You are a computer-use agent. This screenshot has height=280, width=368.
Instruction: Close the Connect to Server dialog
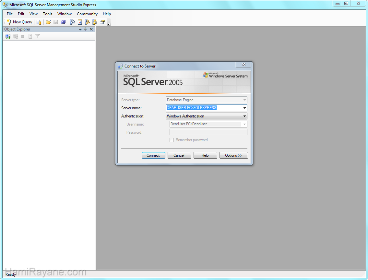pyautogui.click(x=243, y=65)
